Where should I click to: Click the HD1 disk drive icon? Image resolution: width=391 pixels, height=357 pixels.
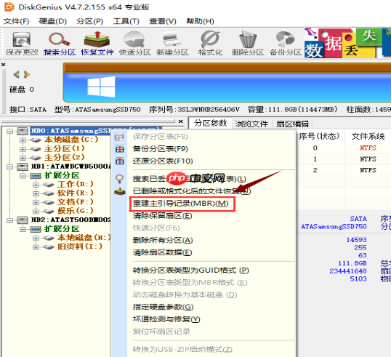click(23, 167)
